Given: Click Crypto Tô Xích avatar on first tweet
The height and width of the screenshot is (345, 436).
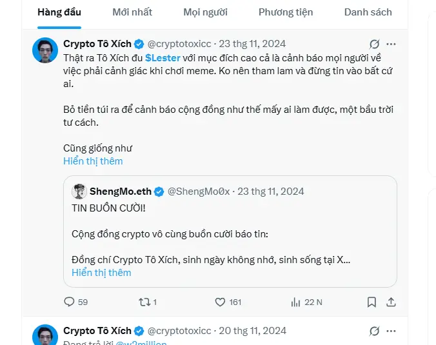Looking at the screenshot, I should point(45,50).
